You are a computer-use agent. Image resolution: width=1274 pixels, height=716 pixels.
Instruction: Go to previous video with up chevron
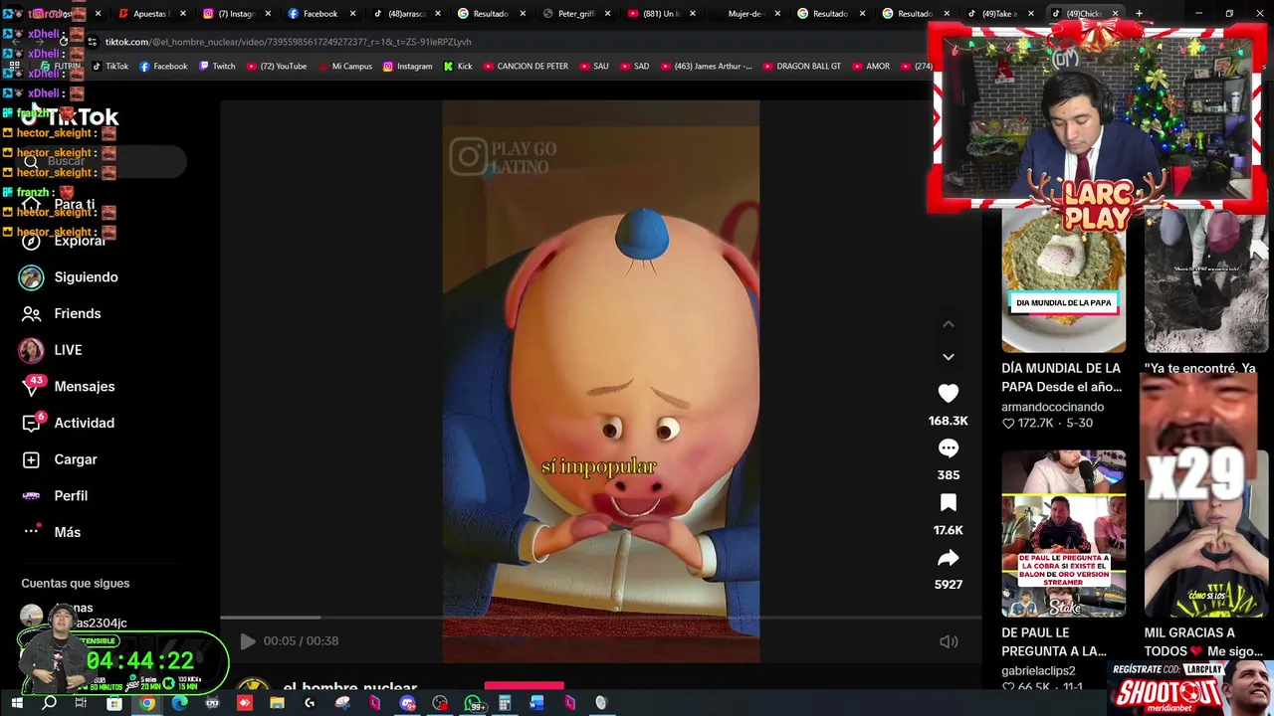[948, 324]
